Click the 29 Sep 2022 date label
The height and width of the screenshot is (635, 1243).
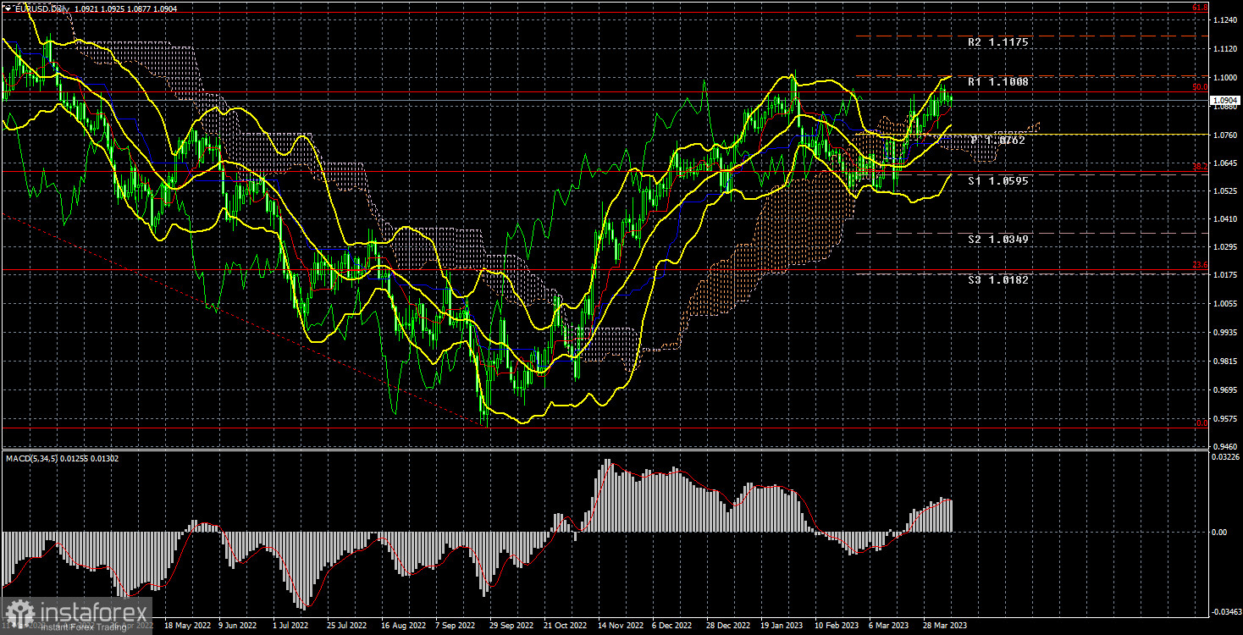[510, 626]
